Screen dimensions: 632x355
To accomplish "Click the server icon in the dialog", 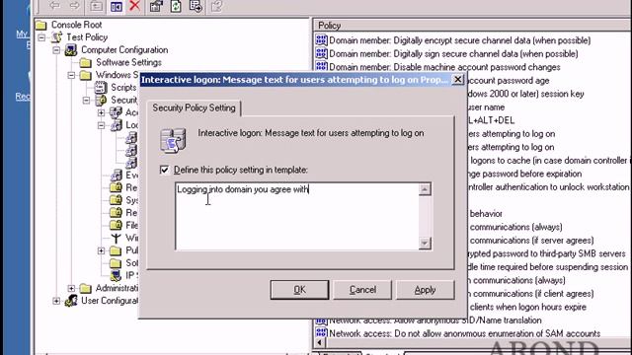I will point(174,140).
